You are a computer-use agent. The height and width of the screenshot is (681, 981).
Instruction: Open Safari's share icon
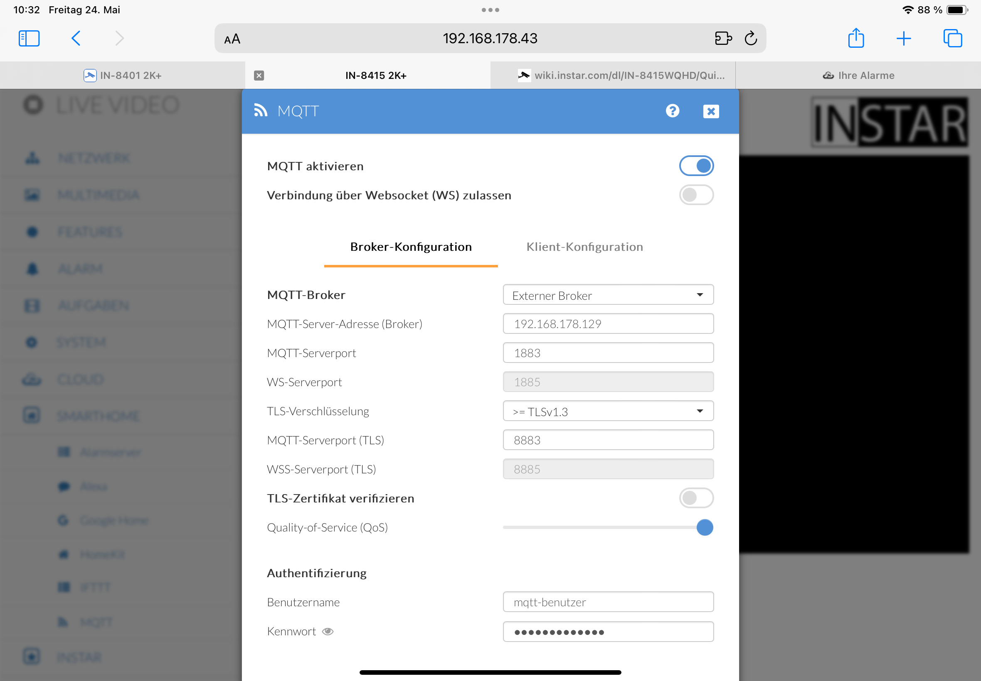(x=855, y=38)
